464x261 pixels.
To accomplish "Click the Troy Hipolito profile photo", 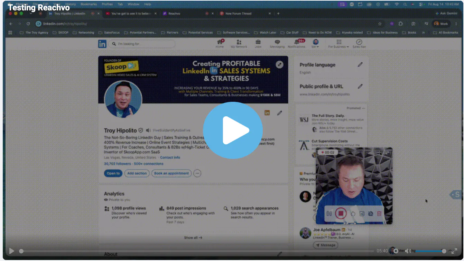I will point(123,99).
